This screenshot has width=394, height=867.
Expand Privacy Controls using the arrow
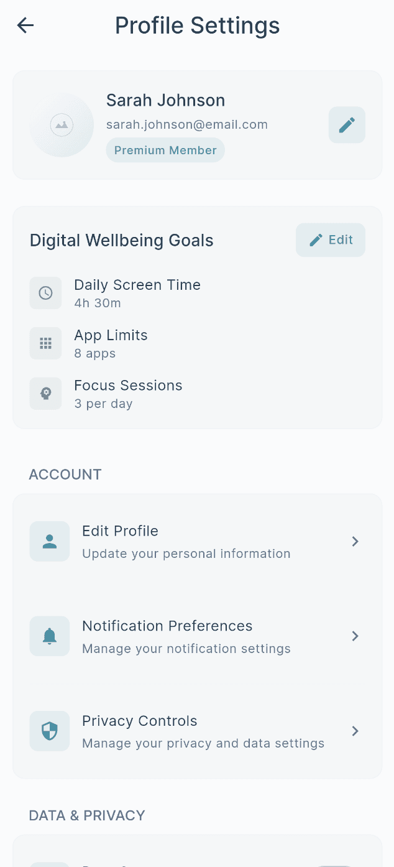[x=355, y=731]
